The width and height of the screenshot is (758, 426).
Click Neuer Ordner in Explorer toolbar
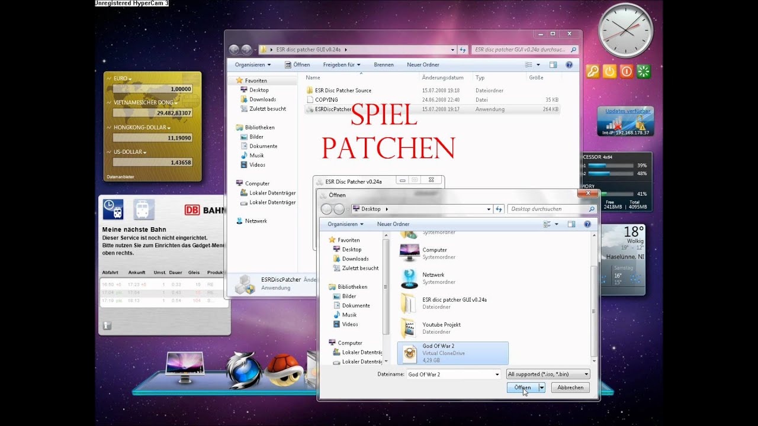(423, 64)
